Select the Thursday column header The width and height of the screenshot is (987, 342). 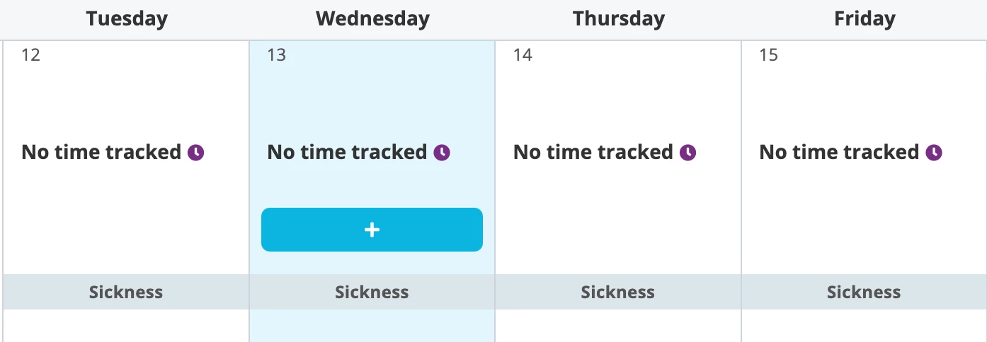(619, 19)
